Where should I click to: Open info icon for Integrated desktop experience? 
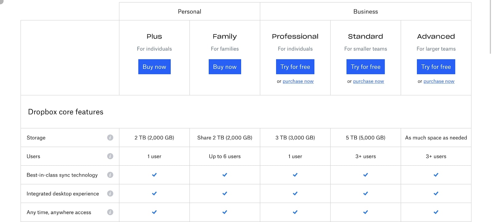tap(110, 194)
